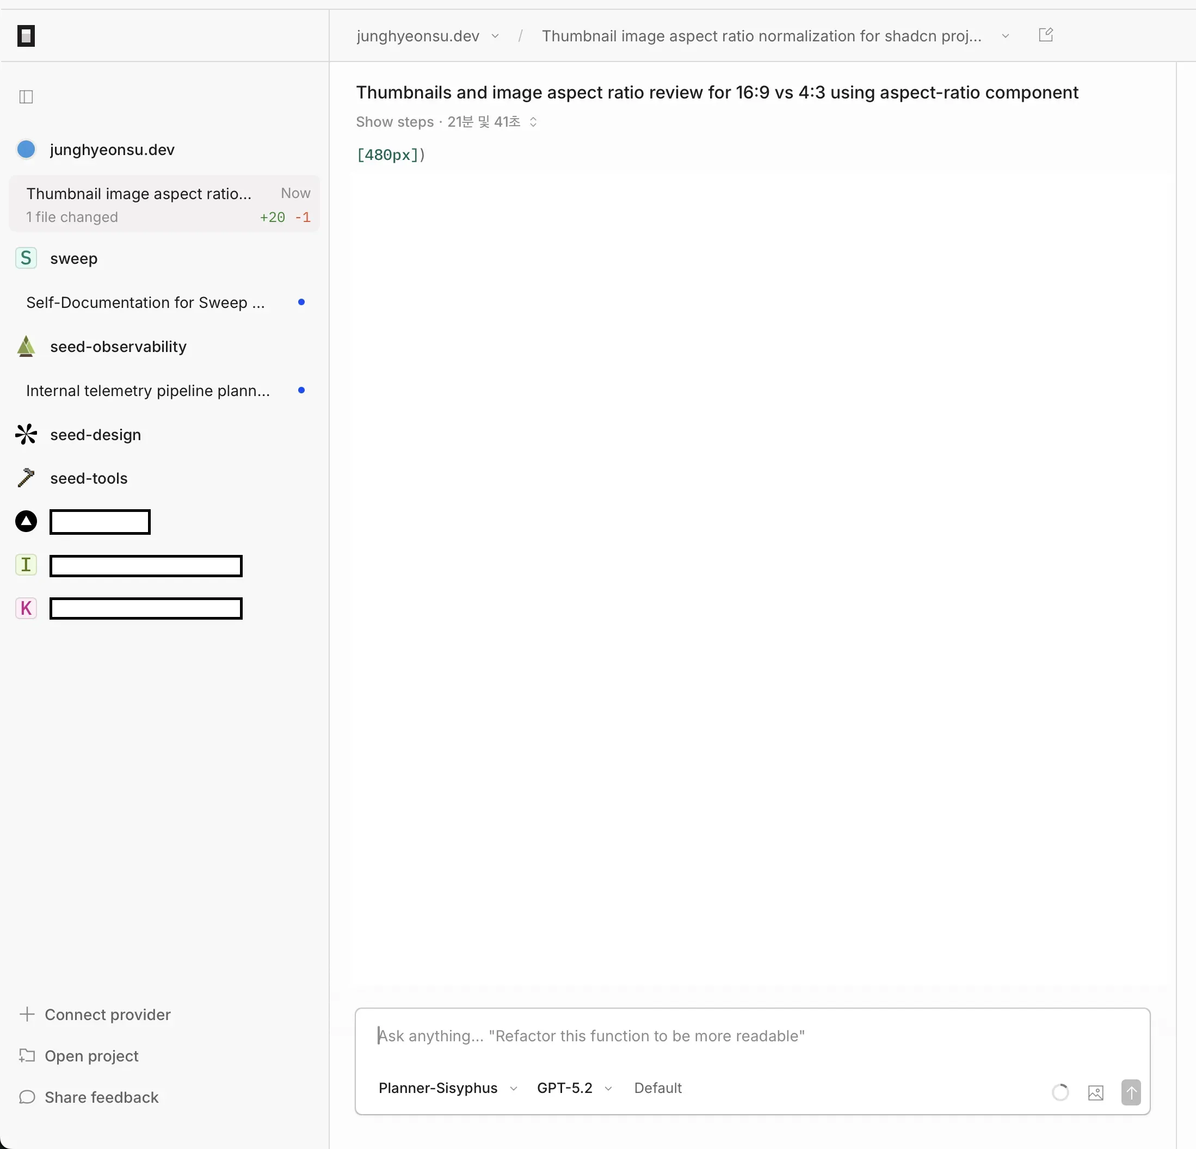Click the seed-observability tree icon

(x=26, y=347)
